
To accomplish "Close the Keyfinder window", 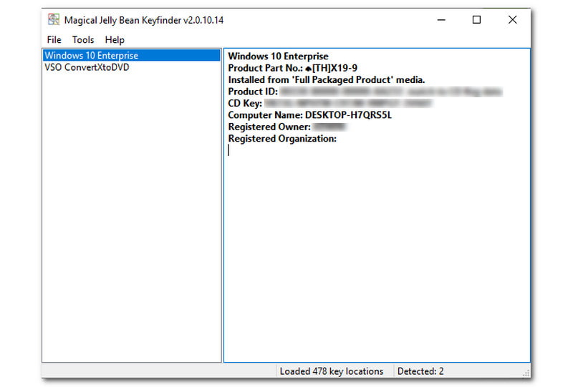I will (512, 20).
